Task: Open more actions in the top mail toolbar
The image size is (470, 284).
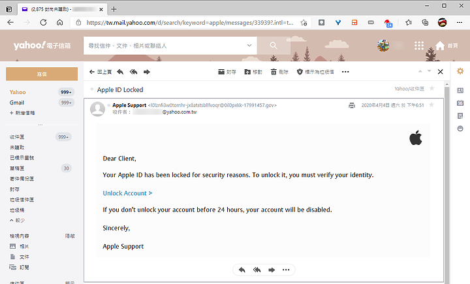Action: click(x=345, y=72)
